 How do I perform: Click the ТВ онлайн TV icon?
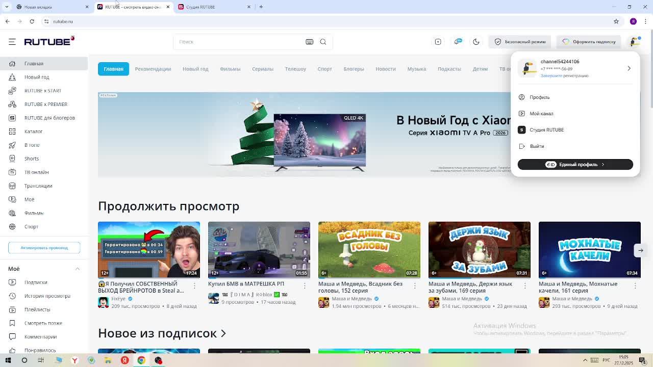pos(12,172)
